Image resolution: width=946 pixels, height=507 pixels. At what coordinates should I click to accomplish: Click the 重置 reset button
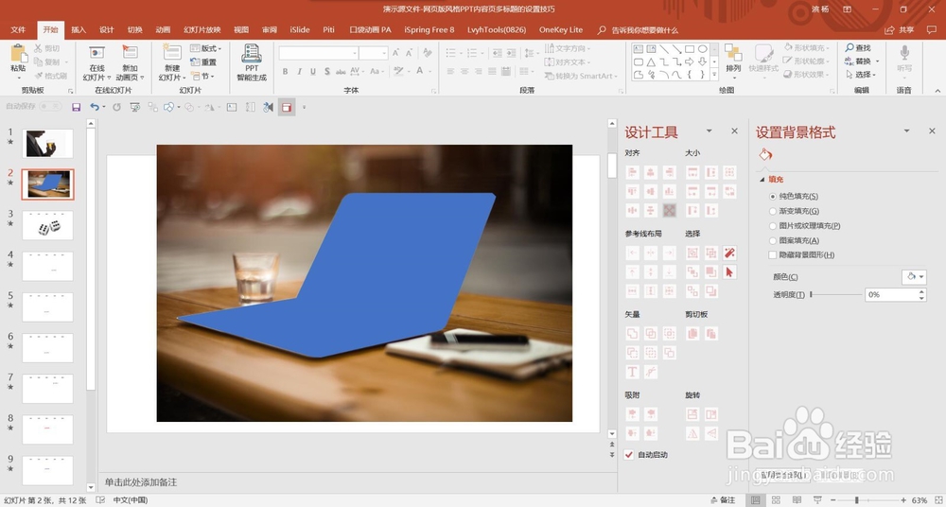203,62
